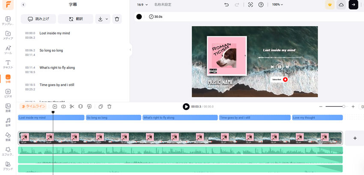Open the help question mark icon
The image size is (364, 175).
coord(261,5)
